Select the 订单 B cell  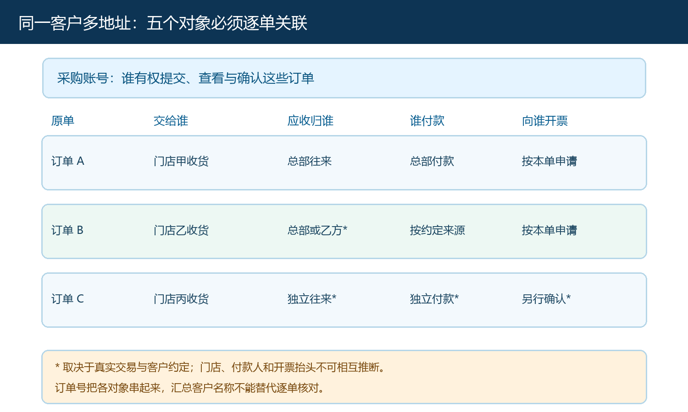pyautogui.click(x=67, y=230)
